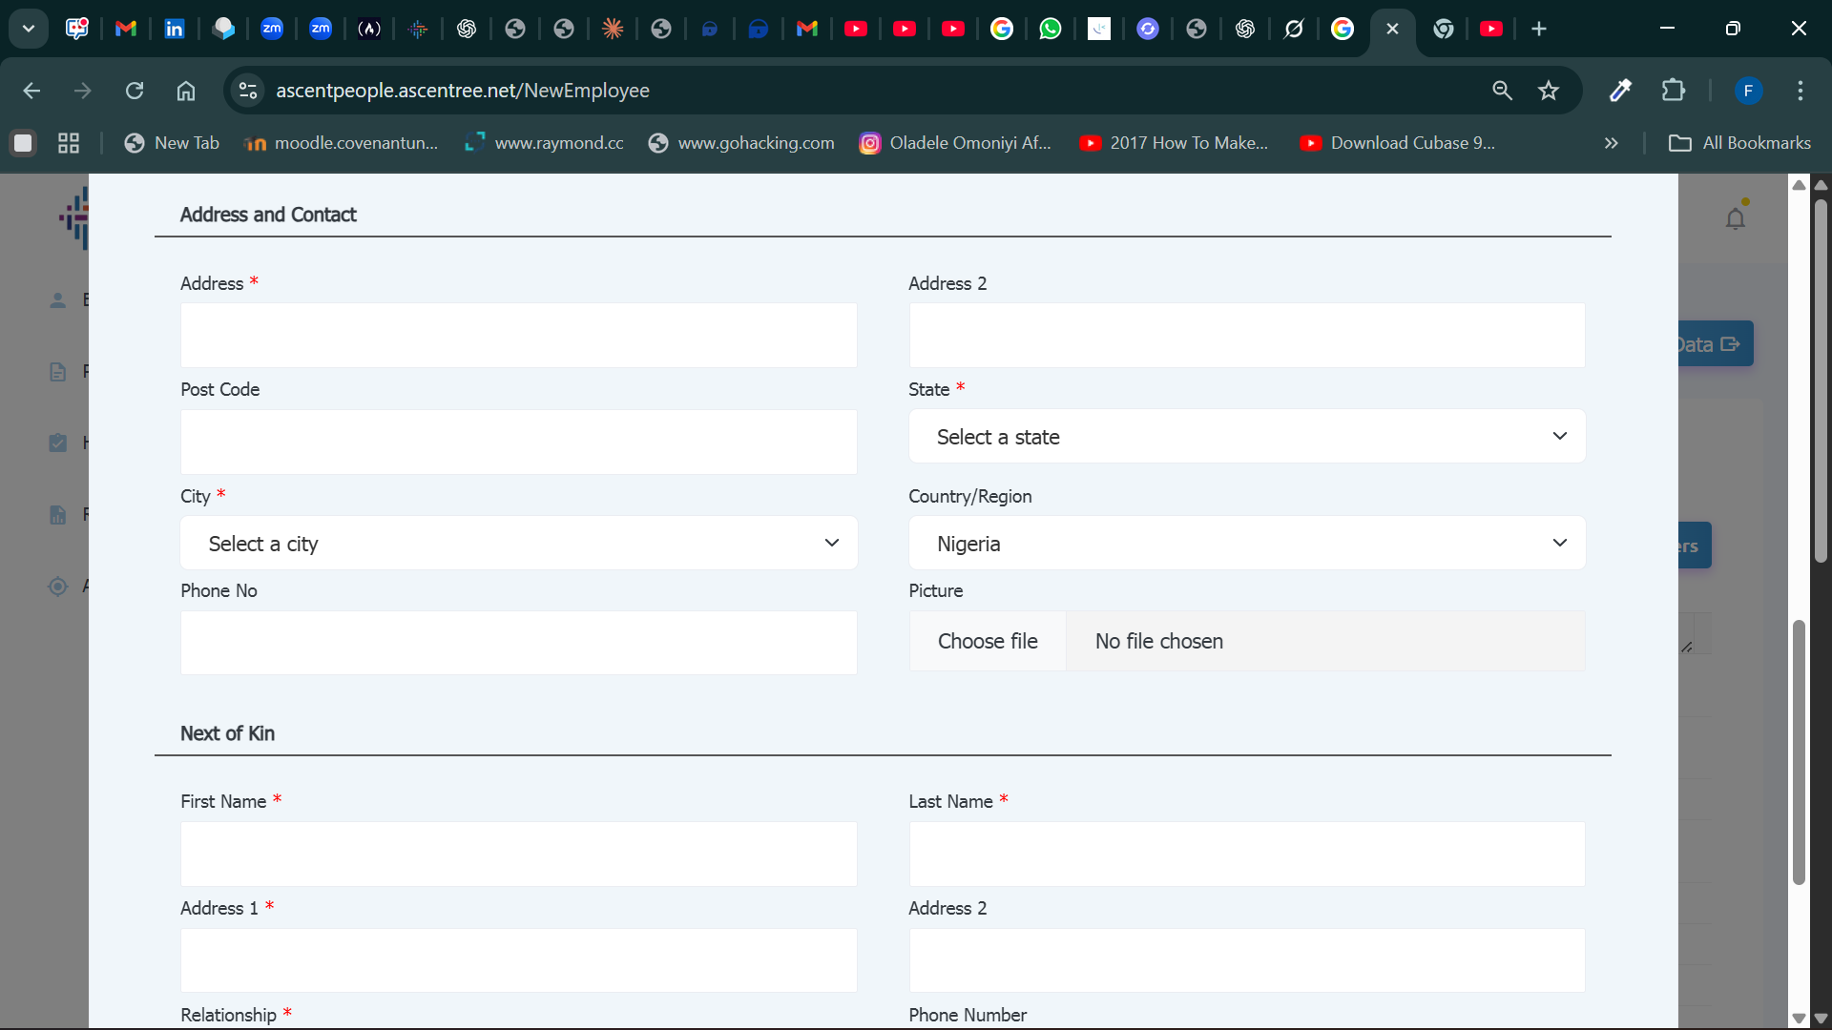This screenshot has width=1832, height=1030.
Task: Open a new browser tab
Action: coord(1538,29)
